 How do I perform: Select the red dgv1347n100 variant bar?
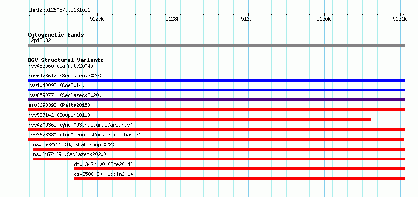[x=240, y=169]
